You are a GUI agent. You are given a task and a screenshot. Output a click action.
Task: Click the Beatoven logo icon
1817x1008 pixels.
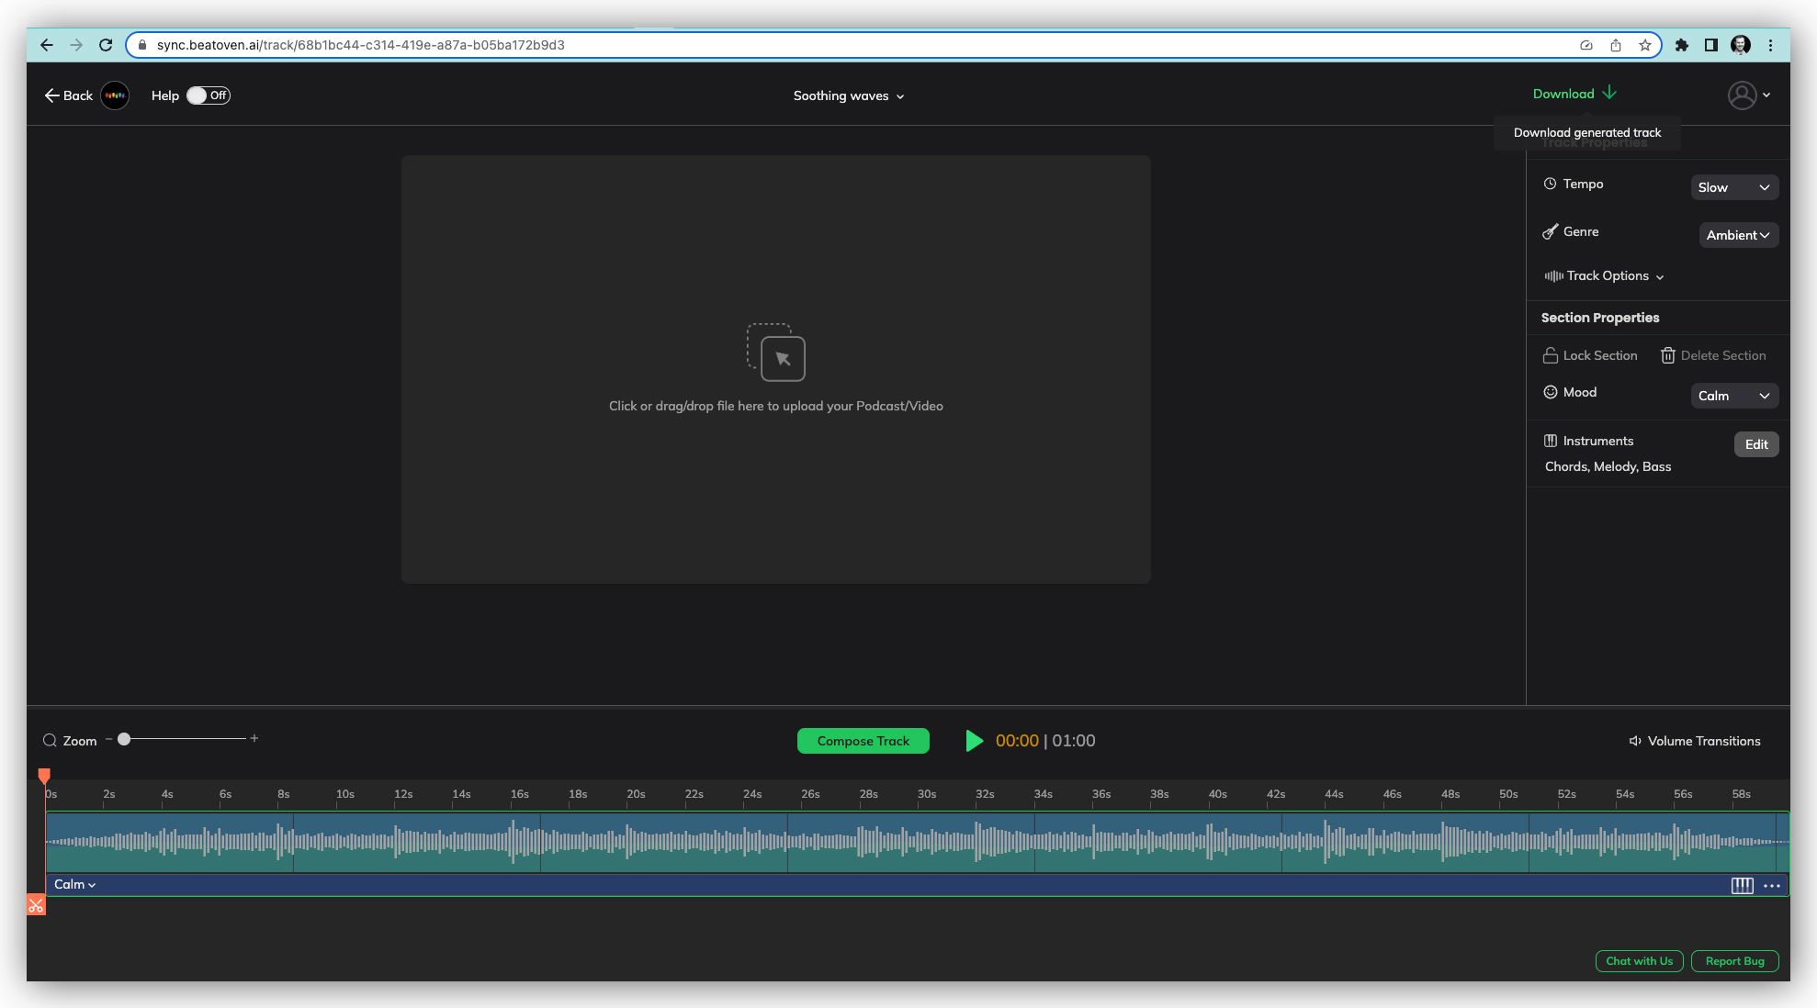click(x=115, y=95)
